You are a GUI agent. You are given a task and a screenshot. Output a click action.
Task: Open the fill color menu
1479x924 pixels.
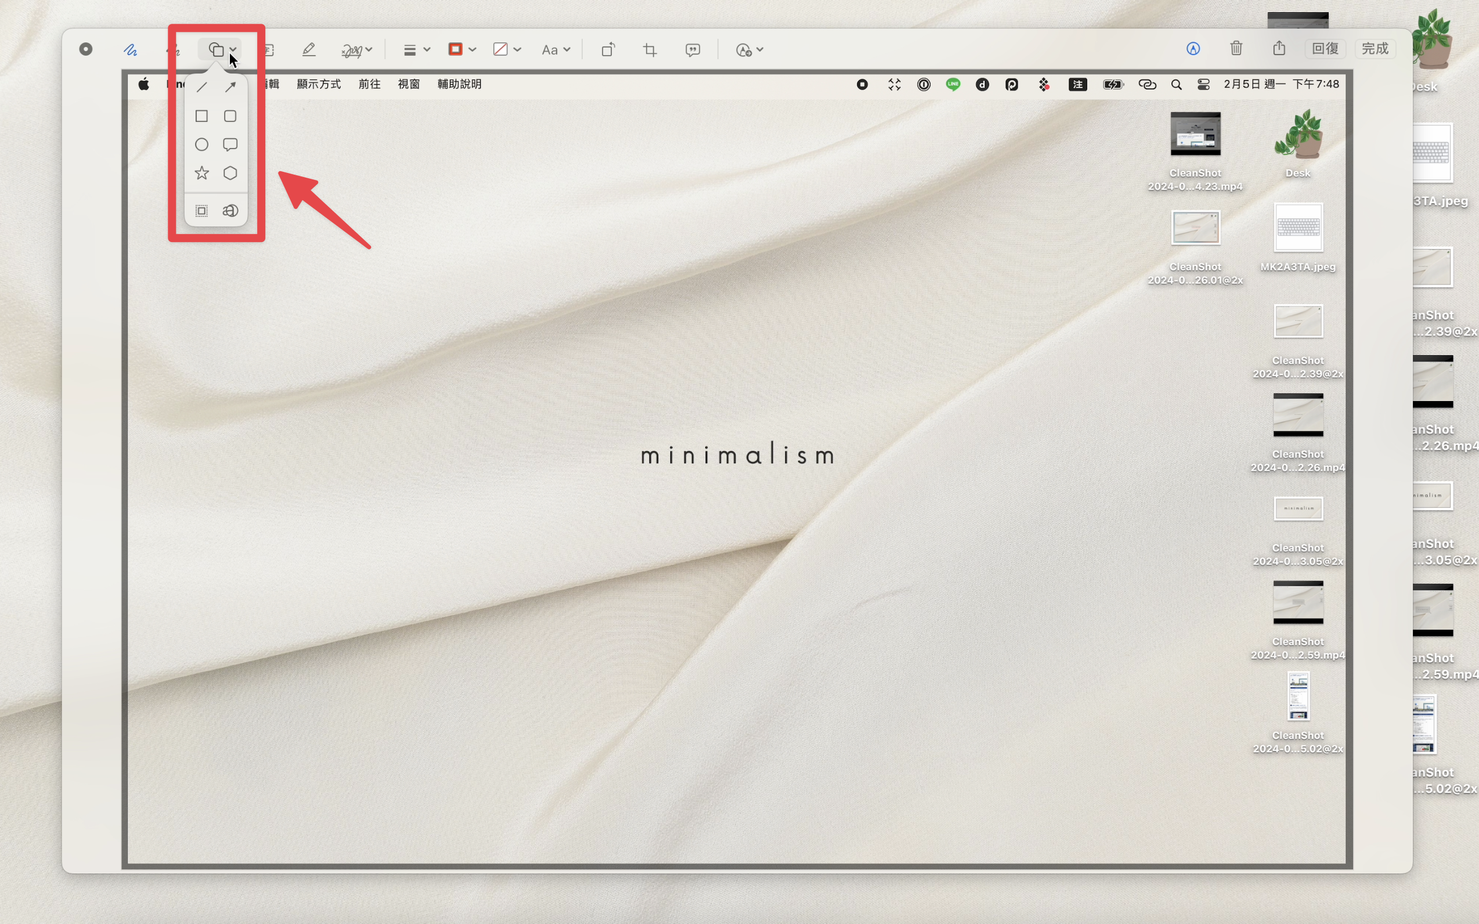[x=507, y=49]
